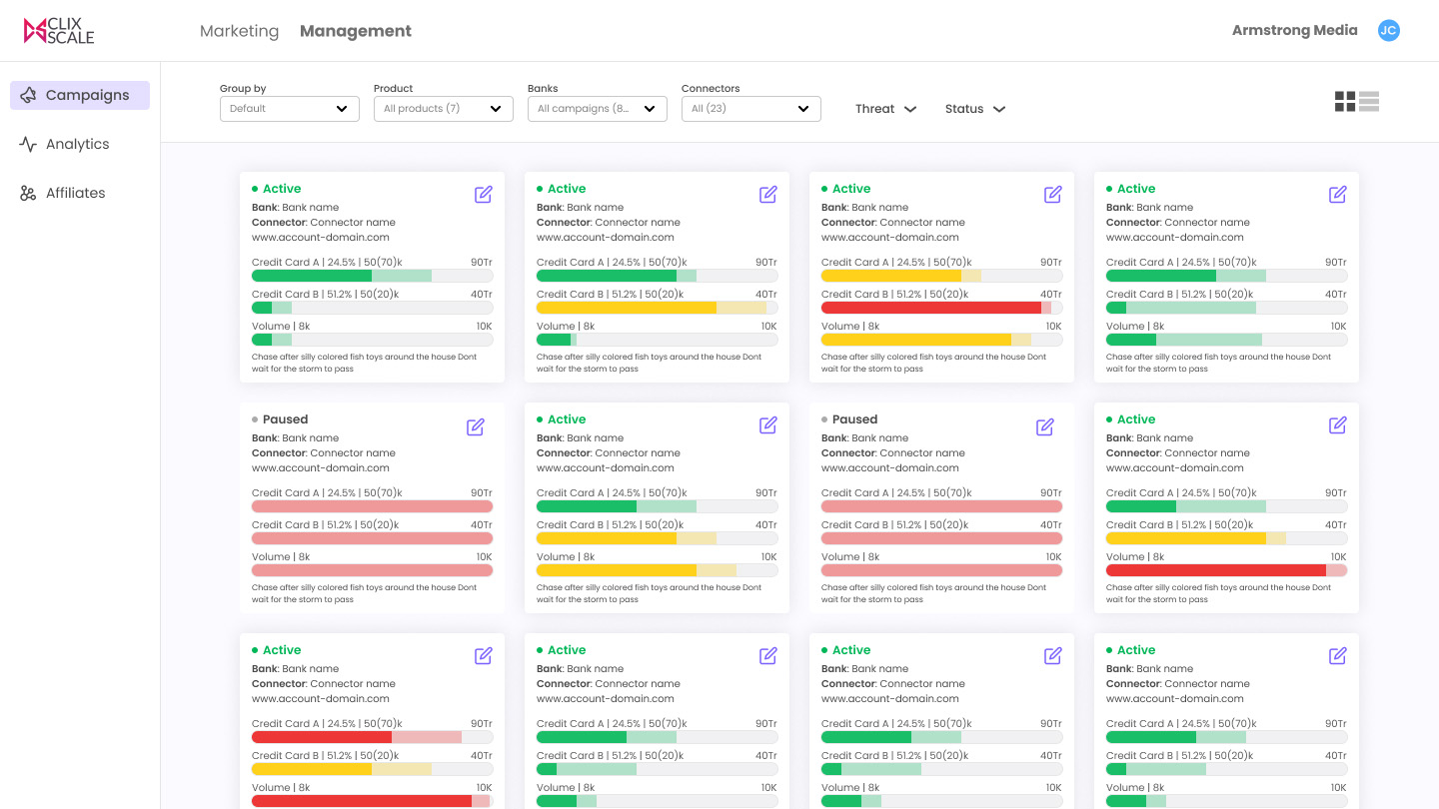Switch to list view layout icon
This screenshot has height=809, width=1439.
click(1369, 101)
